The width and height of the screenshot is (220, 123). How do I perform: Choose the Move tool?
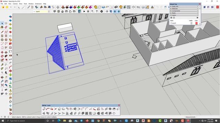point(2,52)
